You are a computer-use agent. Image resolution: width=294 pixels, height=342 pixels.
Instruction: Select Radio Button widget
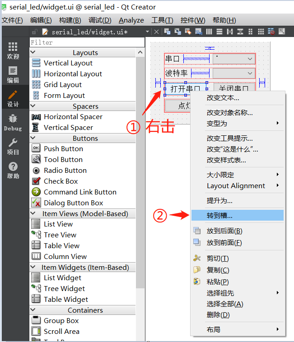tap(59, 171)
